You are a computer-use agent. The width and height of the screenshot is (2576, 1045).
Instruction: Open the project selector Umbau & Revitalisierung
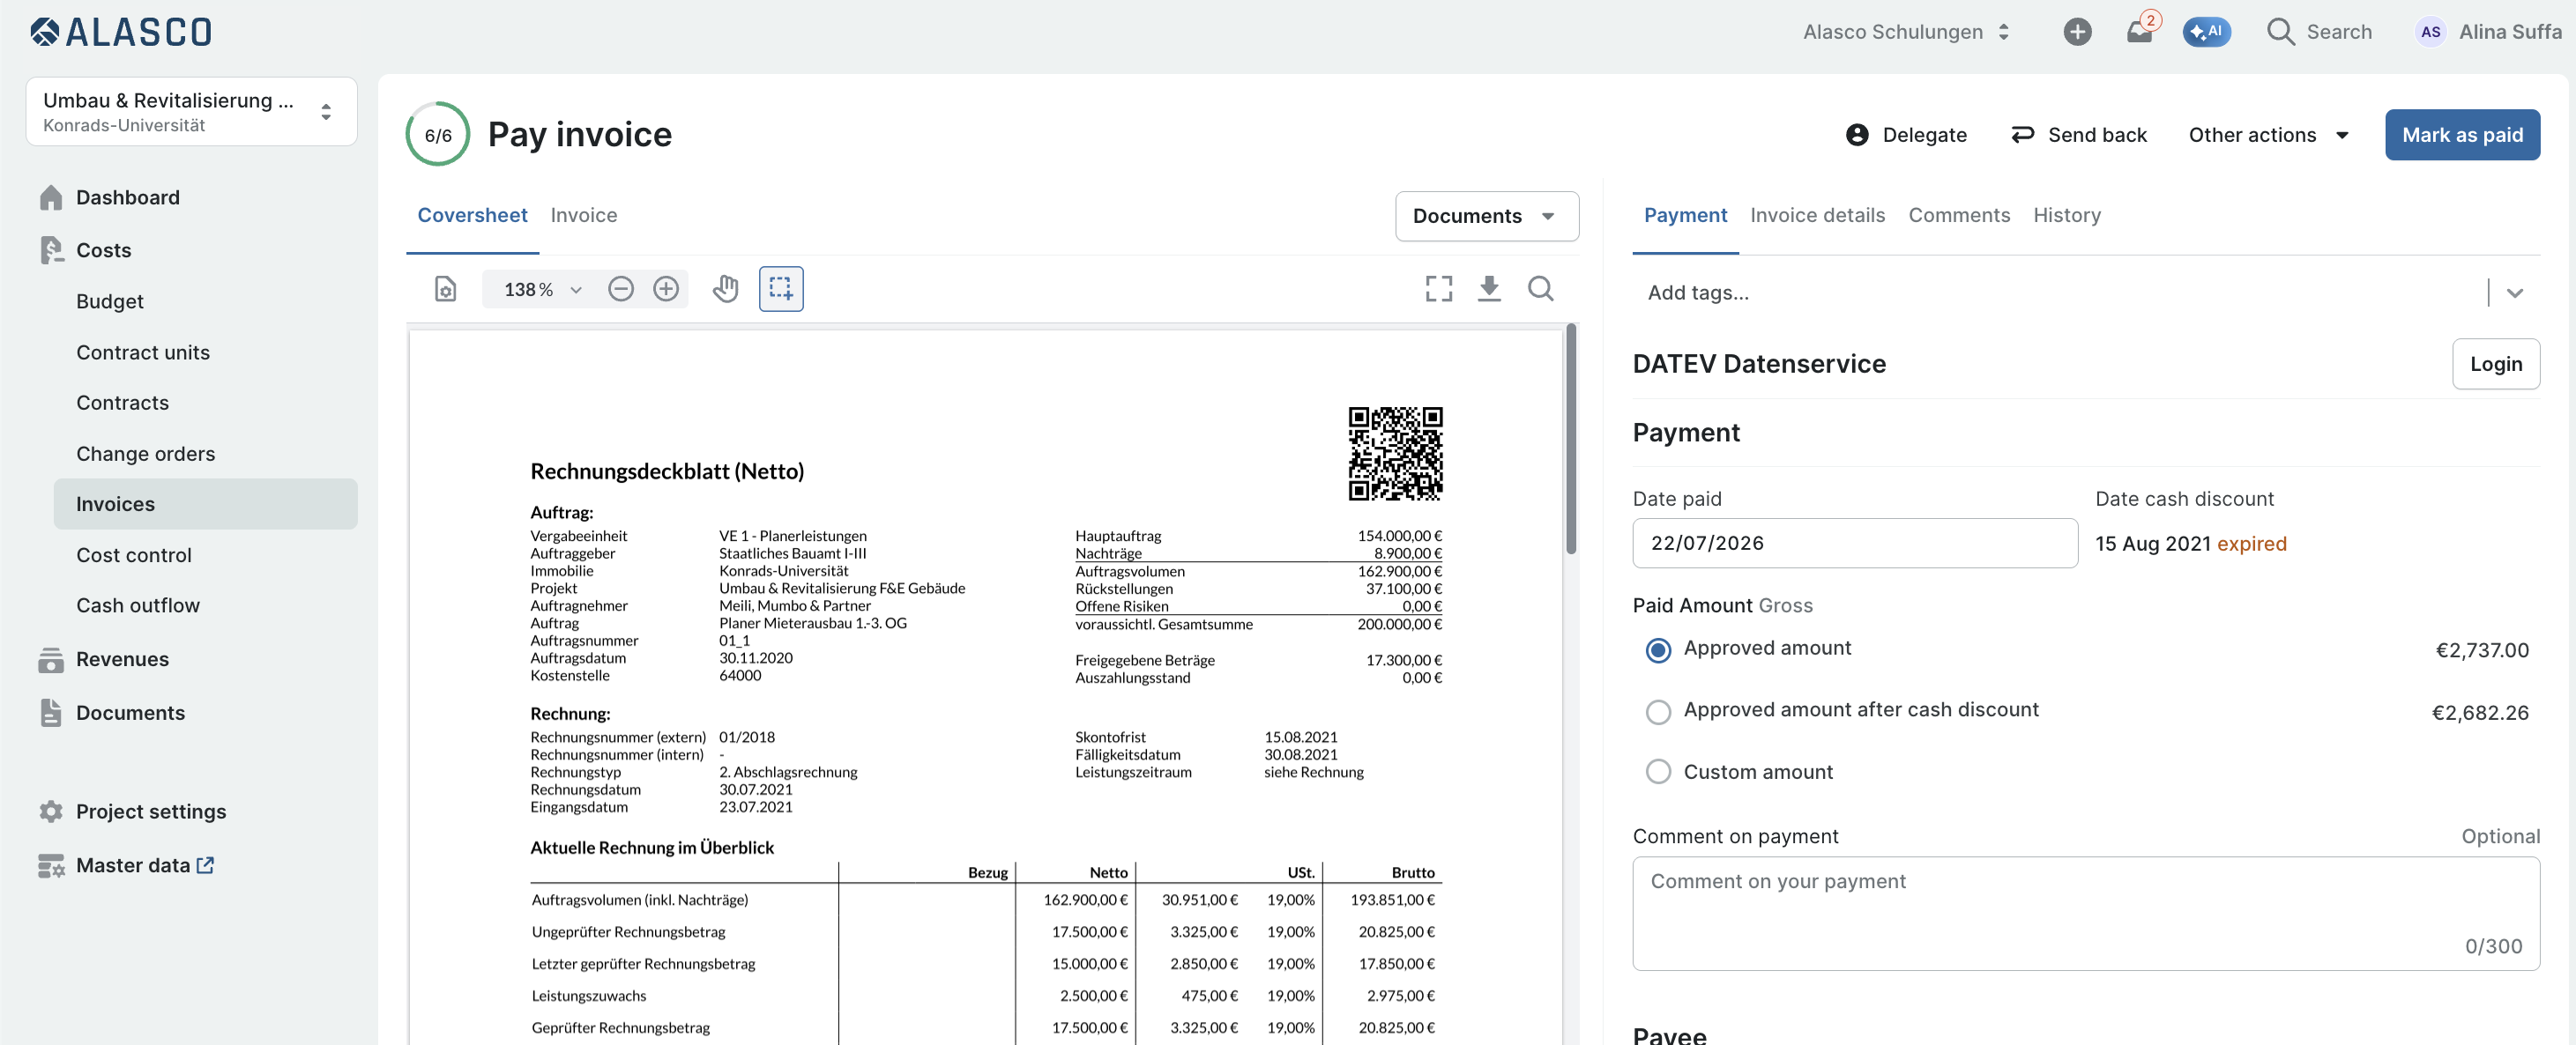[x=191, y=112]
